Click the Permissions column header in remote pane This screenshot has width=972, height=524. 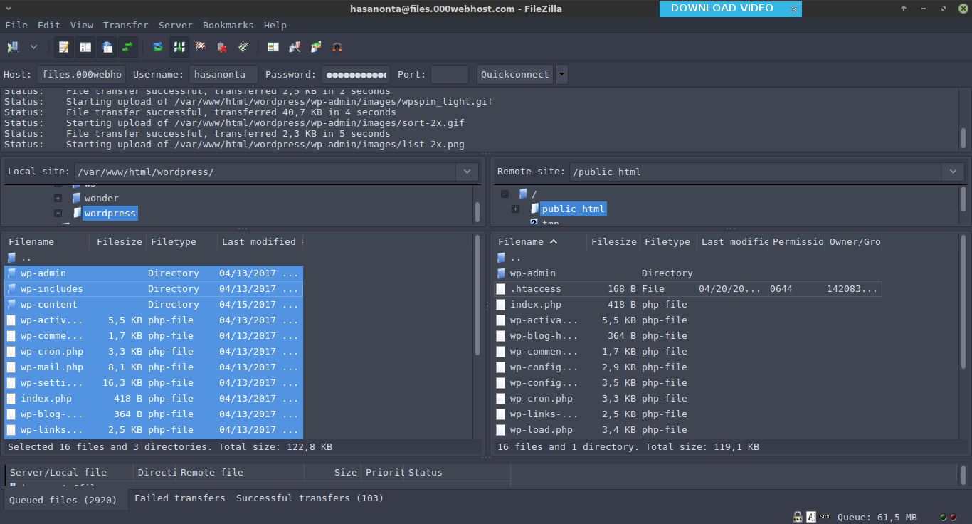(x=797, y=242)
